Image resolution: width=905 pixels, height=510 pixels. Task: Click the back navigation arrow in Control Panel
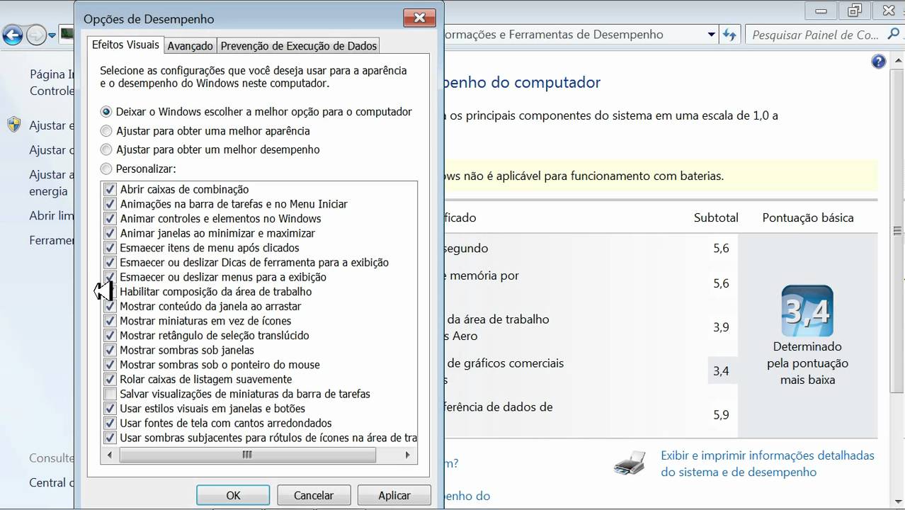click(13, 35)
